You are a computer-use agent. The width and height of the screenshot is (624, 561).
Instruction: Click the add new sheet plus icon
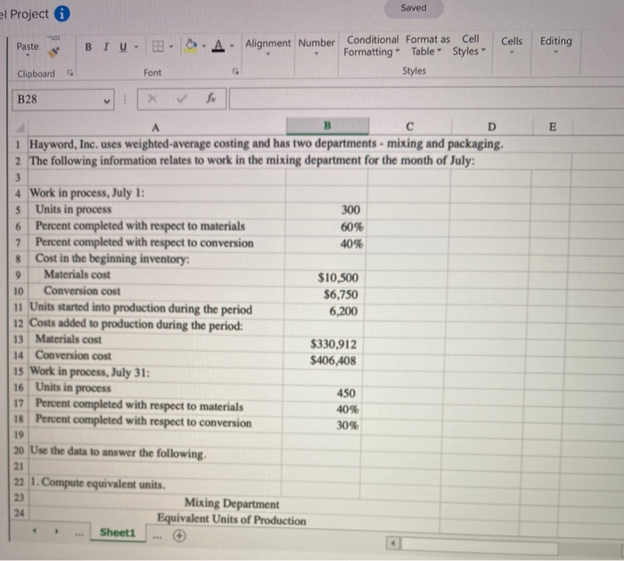coord(179,536)
